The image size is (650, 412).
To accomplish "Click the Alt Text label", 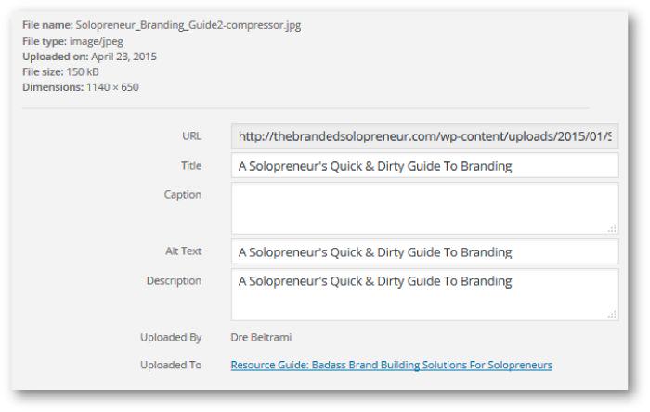I will point(183,251).
